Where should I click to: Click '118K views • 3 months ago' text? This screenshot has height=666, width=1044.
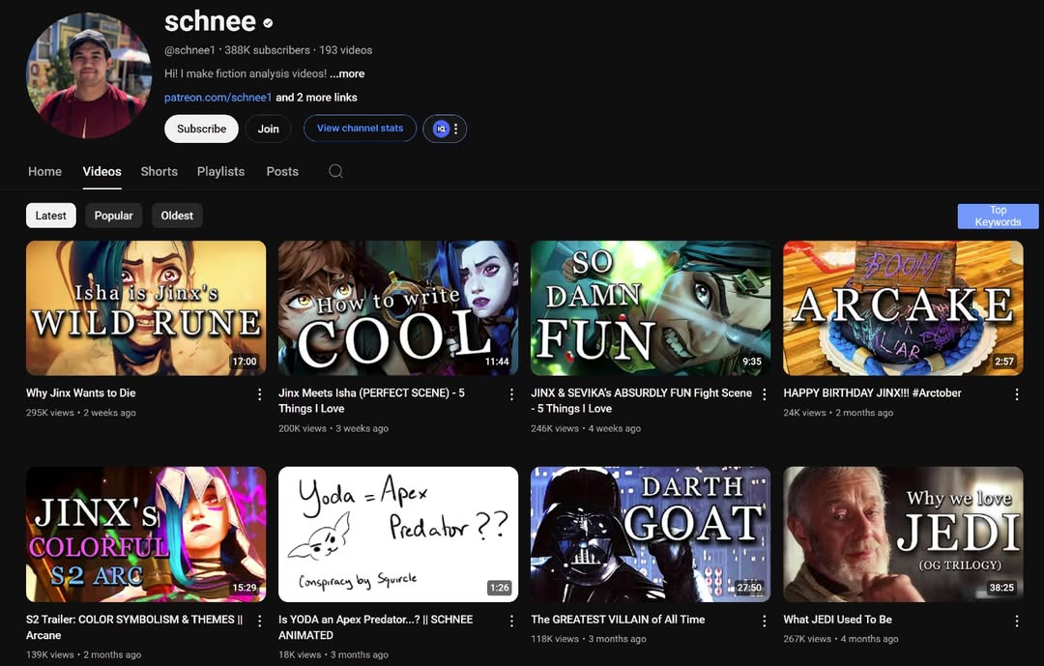point(589,639)
